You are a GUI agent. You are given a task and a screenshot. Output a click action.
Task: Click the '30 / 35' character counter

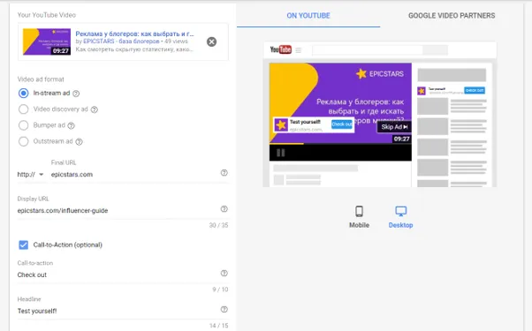pos(218,225)
